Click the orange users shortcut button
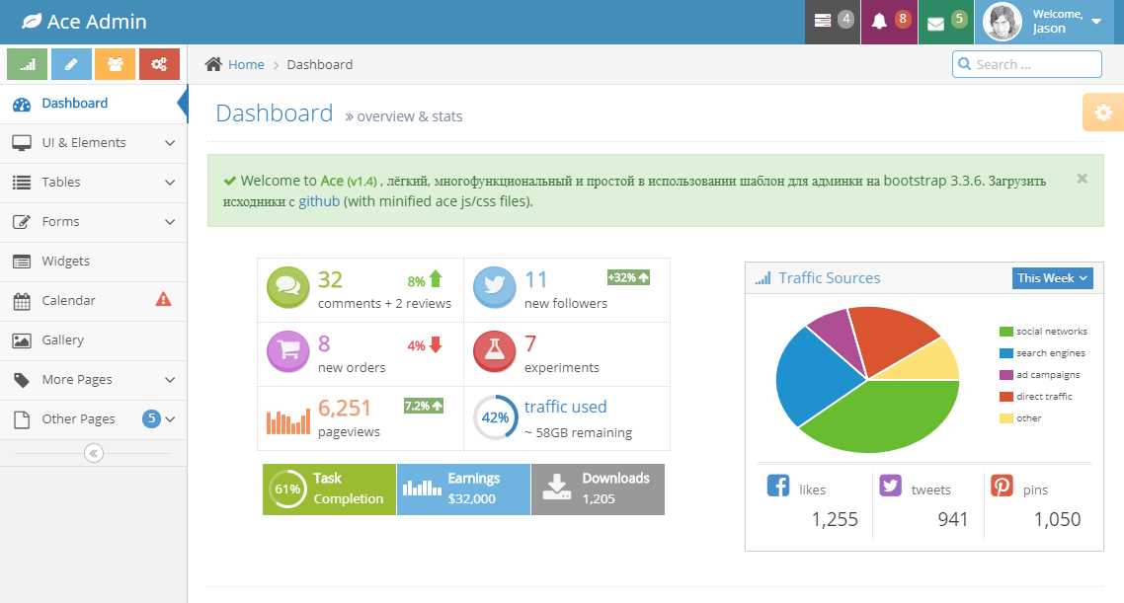This screenshot has width=1124, height=603. click(115, 64)
